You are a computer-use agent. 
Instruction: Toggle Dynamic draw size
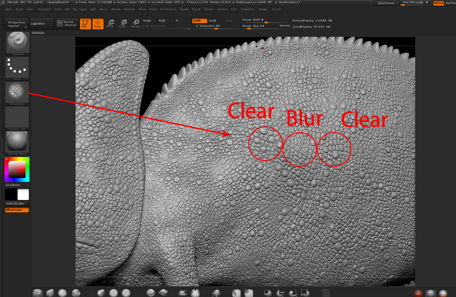click(x=285, y=26)
